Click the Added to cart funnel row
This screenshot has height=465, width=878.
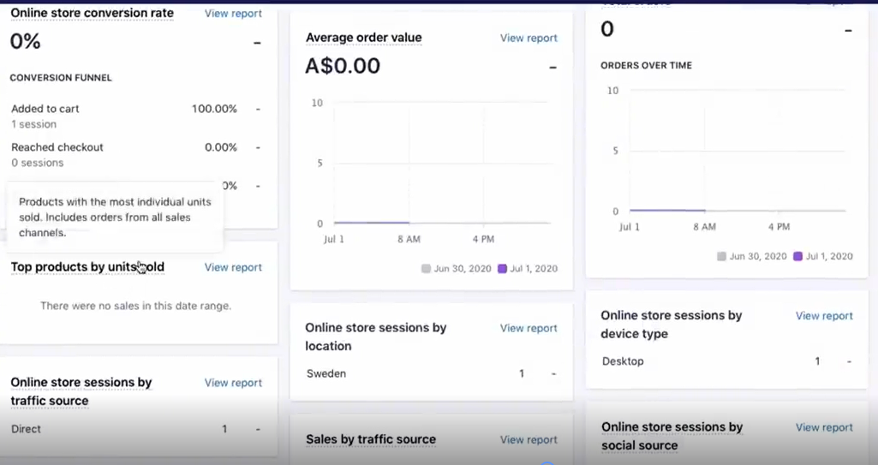[136, 116]
